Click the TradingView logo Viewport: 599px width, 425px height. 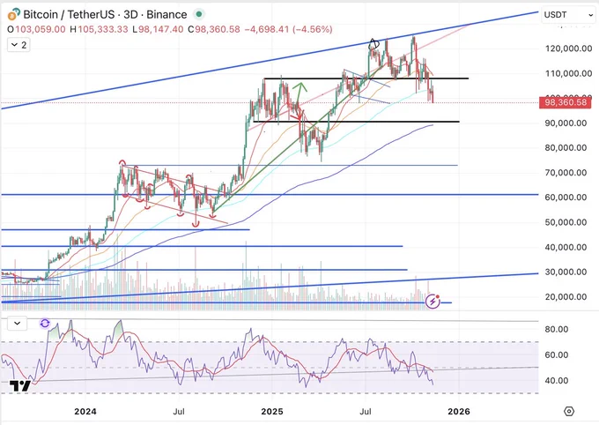pyautogui.click(x=20, y=386)
